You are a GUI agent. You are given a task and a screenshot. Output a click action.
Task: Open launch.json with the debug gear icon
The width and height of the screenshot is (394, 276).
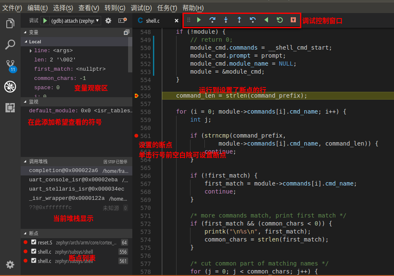[108, 21]
